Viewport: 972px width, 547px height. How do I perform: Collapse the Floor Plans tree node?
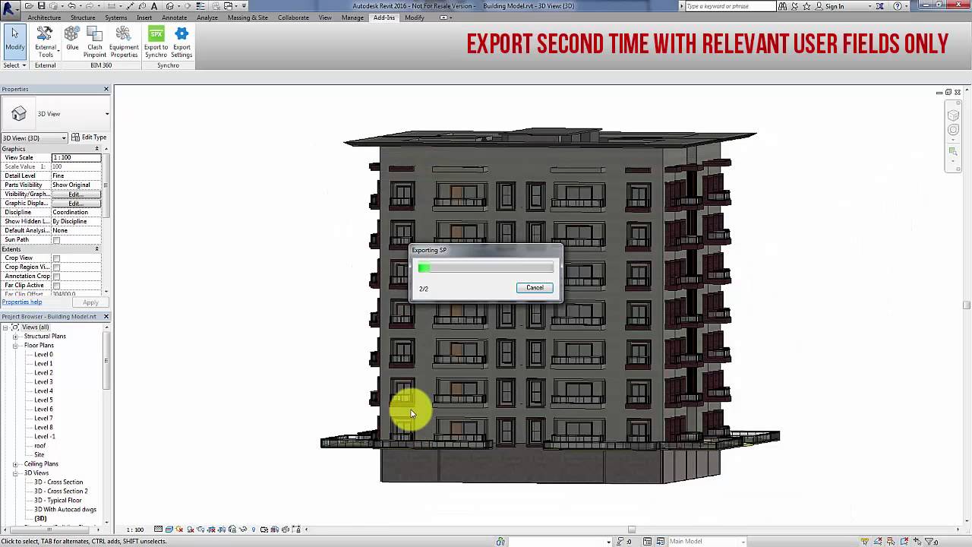pyautogui.click(x=15, y=346)
